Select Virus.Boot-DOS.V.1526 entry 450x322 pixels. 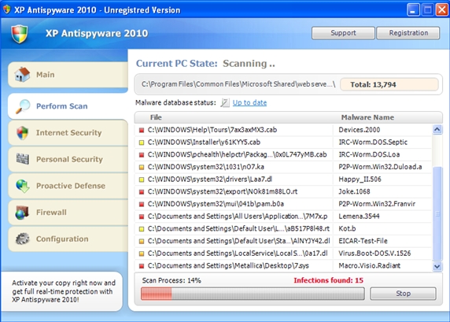[374, 254]
